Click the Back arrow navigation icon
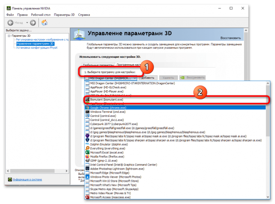Screen dimensions: 275x204 10,23
